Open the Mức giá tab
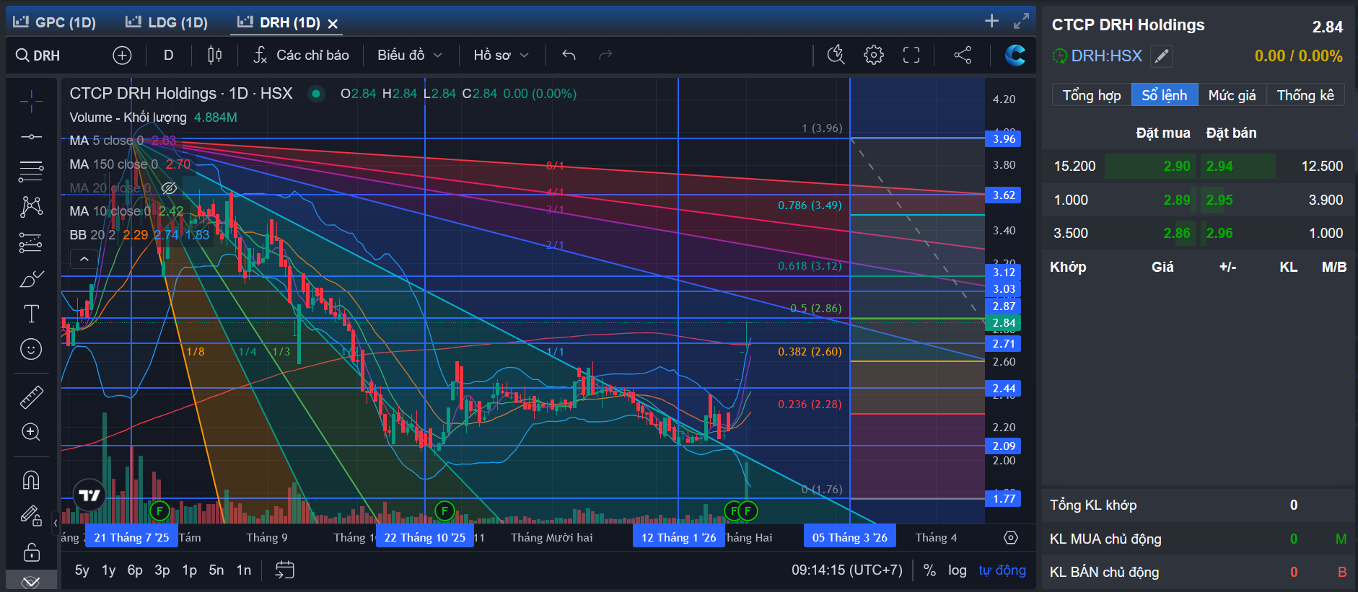1358x592 pixels. 1232,95
